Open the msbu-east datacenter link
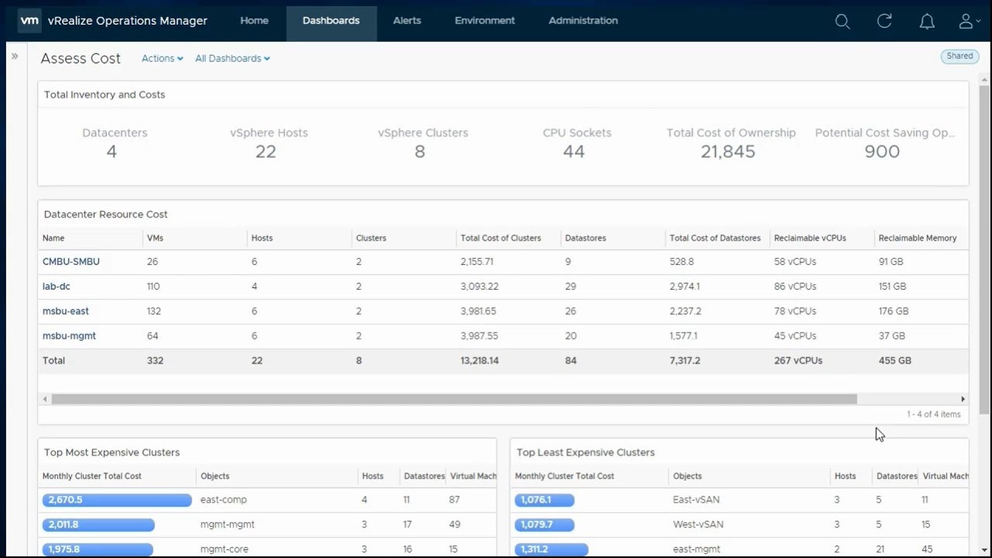 66,311
